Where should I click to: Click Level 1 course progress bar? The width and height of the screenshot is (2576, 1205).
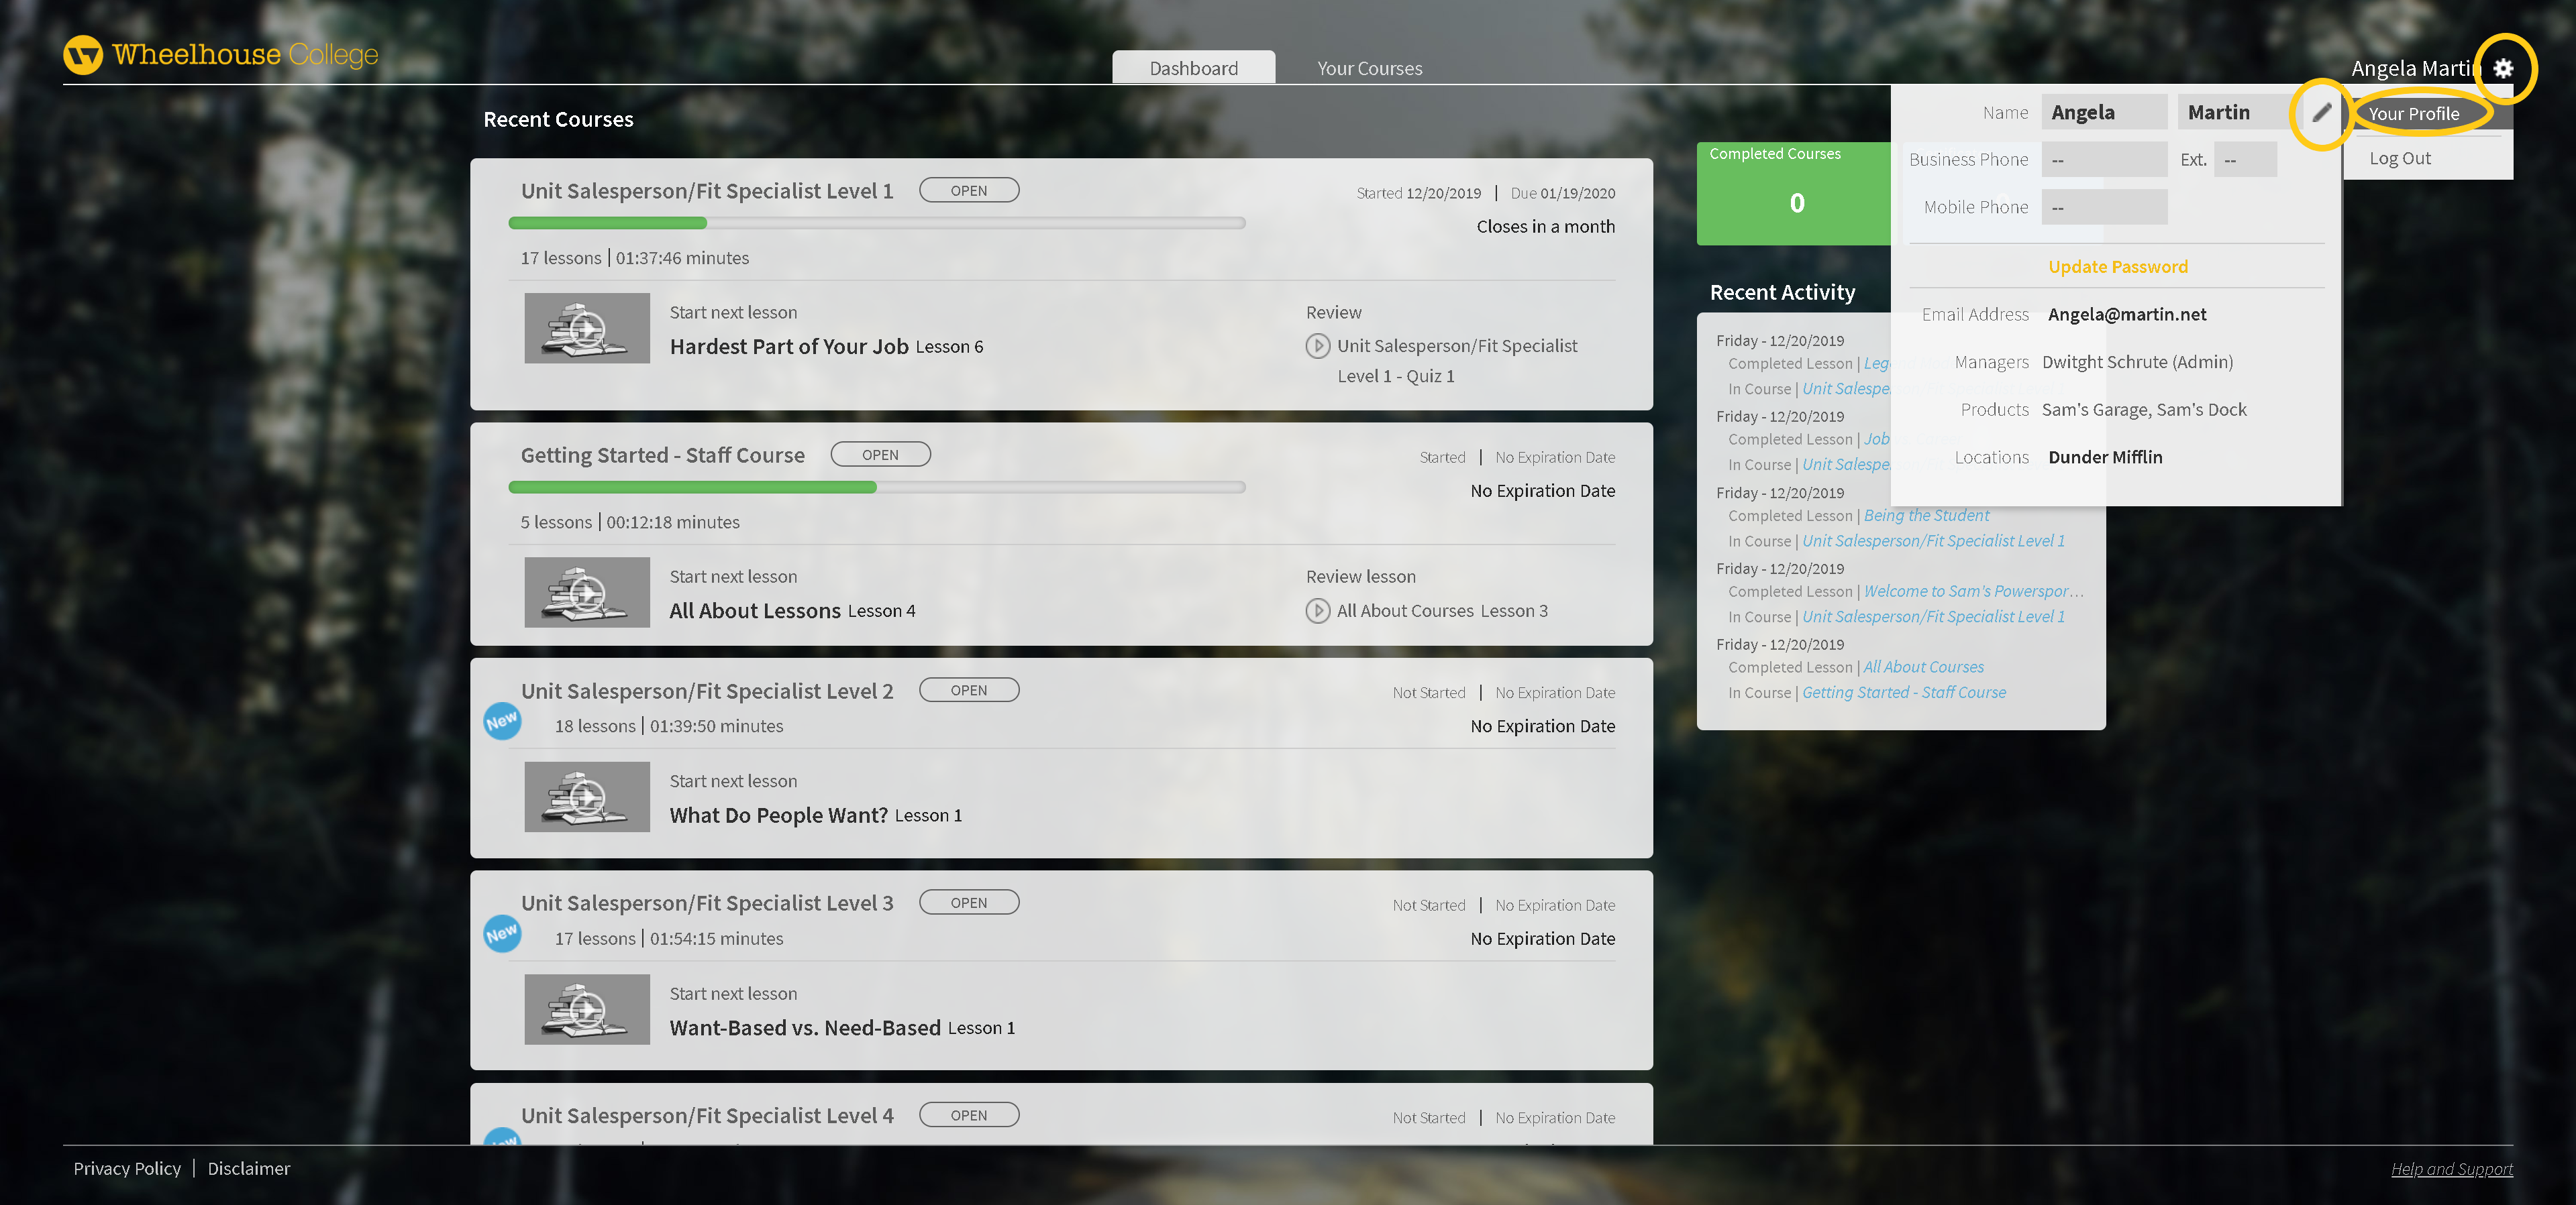(876, 223)
